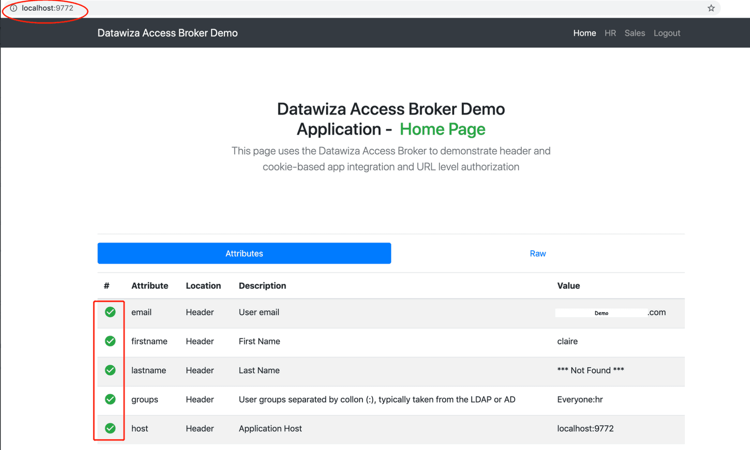Select the host attribute cell

[140, 428]
